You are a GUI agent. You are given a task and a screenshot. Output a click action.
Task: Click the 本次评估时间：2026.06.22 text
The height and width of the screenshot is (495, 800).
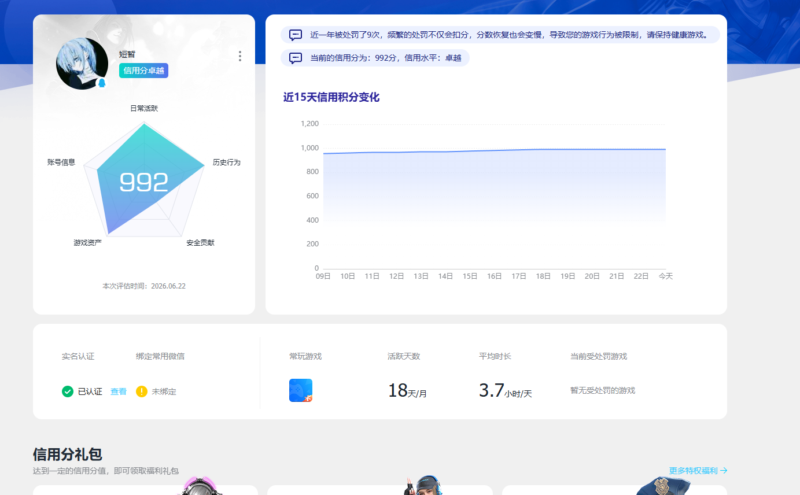pyautogui.click(x=144, y=286)
